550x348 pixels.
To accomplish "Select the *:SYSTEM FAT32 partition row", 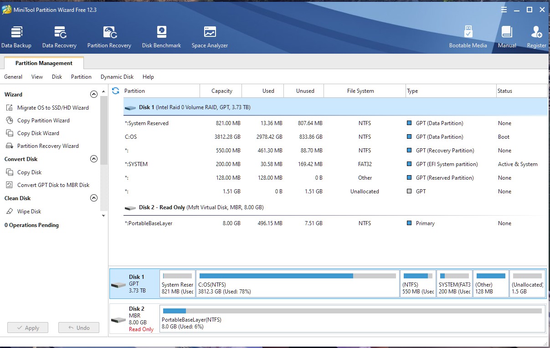I will click(x=335, y=164).
